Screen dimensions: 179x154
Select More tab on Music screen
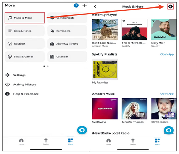157,141
